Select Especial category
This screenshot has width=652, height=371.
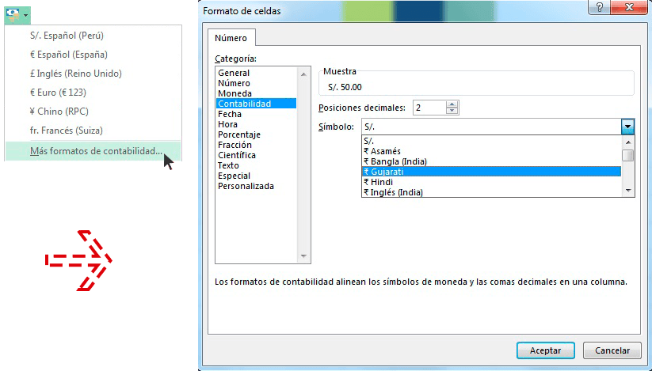coord(256,176)
